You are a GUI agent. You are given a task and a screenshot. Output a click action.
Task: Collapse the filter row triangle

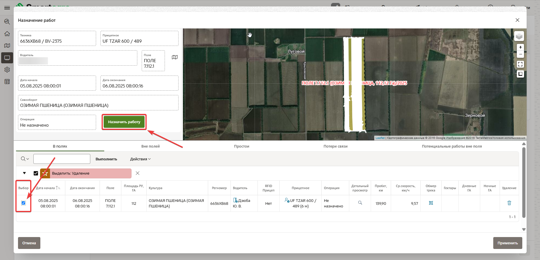coord(24,173)
